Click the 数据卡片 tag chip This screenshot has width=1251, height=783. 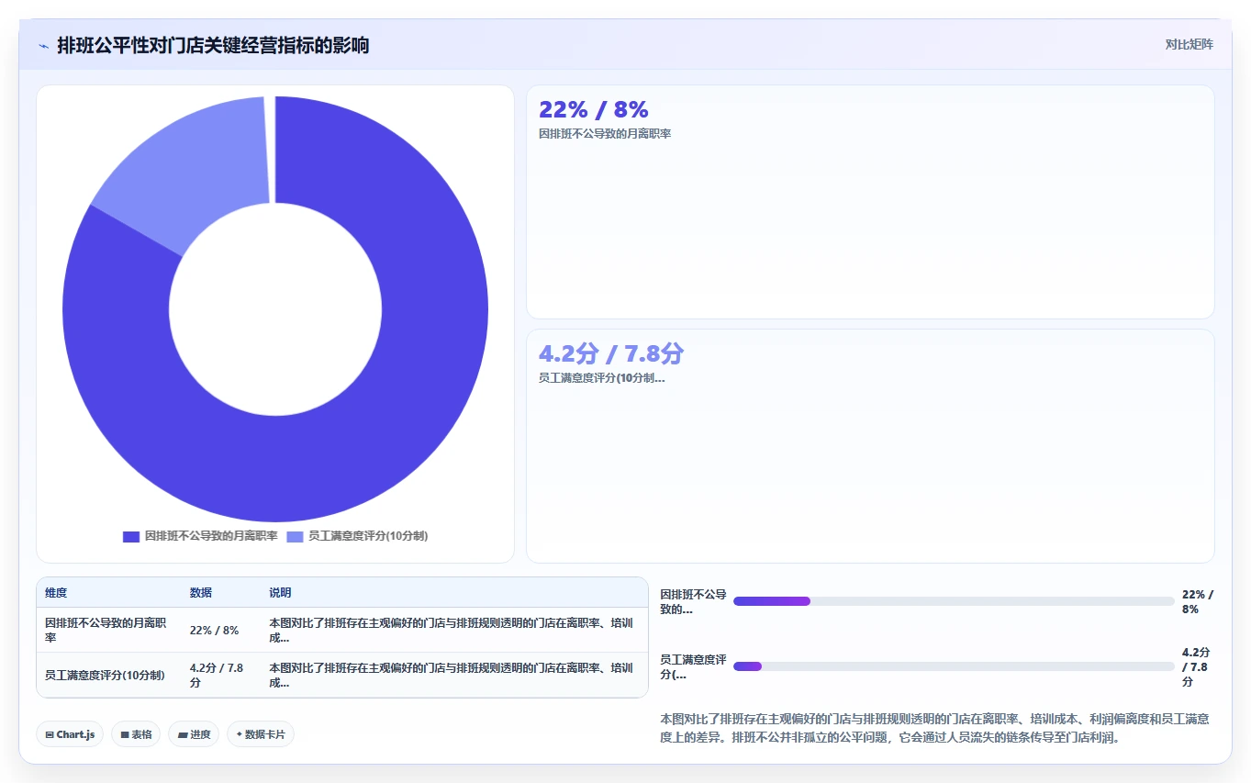[261, 734]
